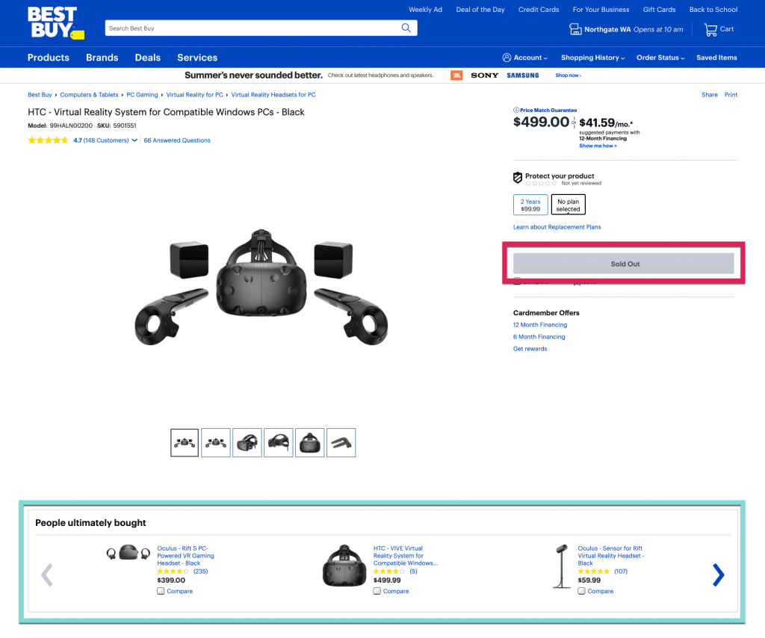The image size is (765, 638).
Task: Click the Account user icon
Action: coord(507,58)
